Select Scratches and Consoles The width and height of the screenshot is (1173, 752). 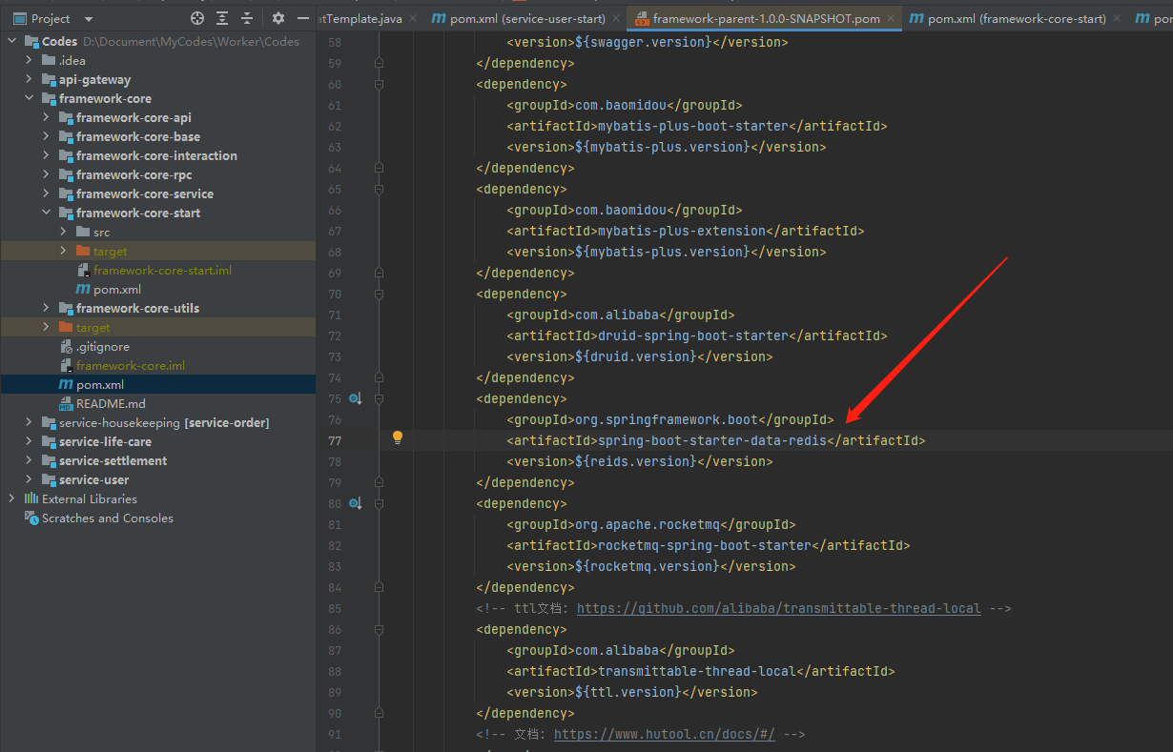click(108, 518)
